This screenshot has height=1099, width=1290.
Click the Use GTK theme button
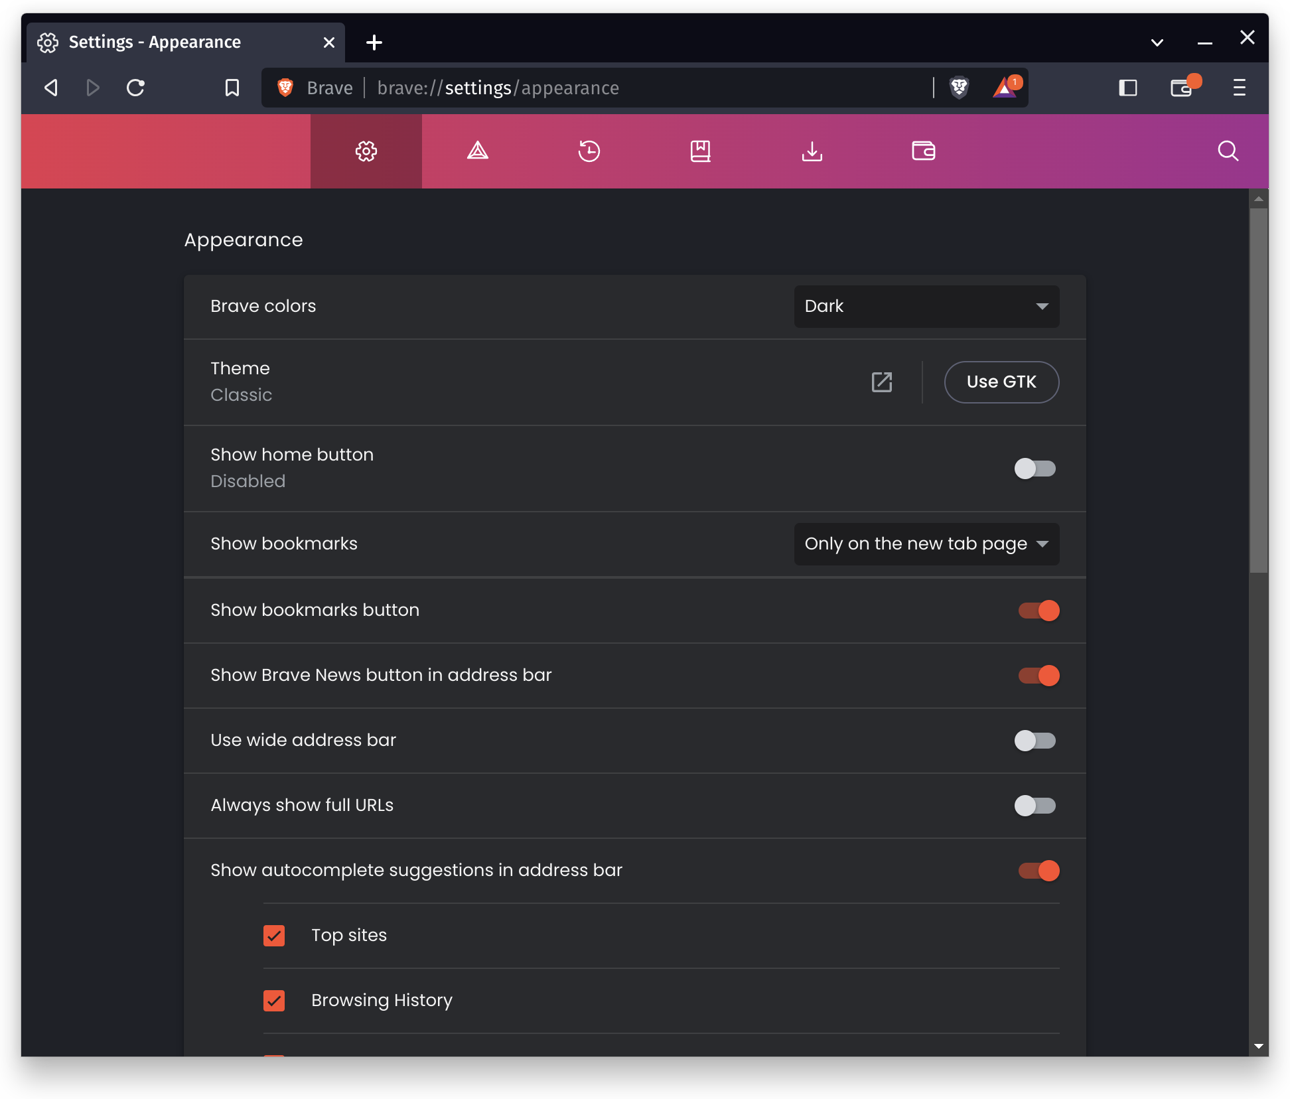point(1001,382)
